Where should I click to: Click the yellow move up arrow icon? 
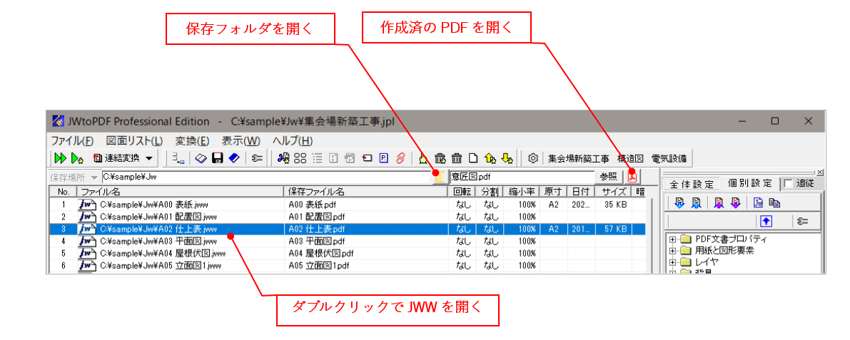[x=490, y=158]
